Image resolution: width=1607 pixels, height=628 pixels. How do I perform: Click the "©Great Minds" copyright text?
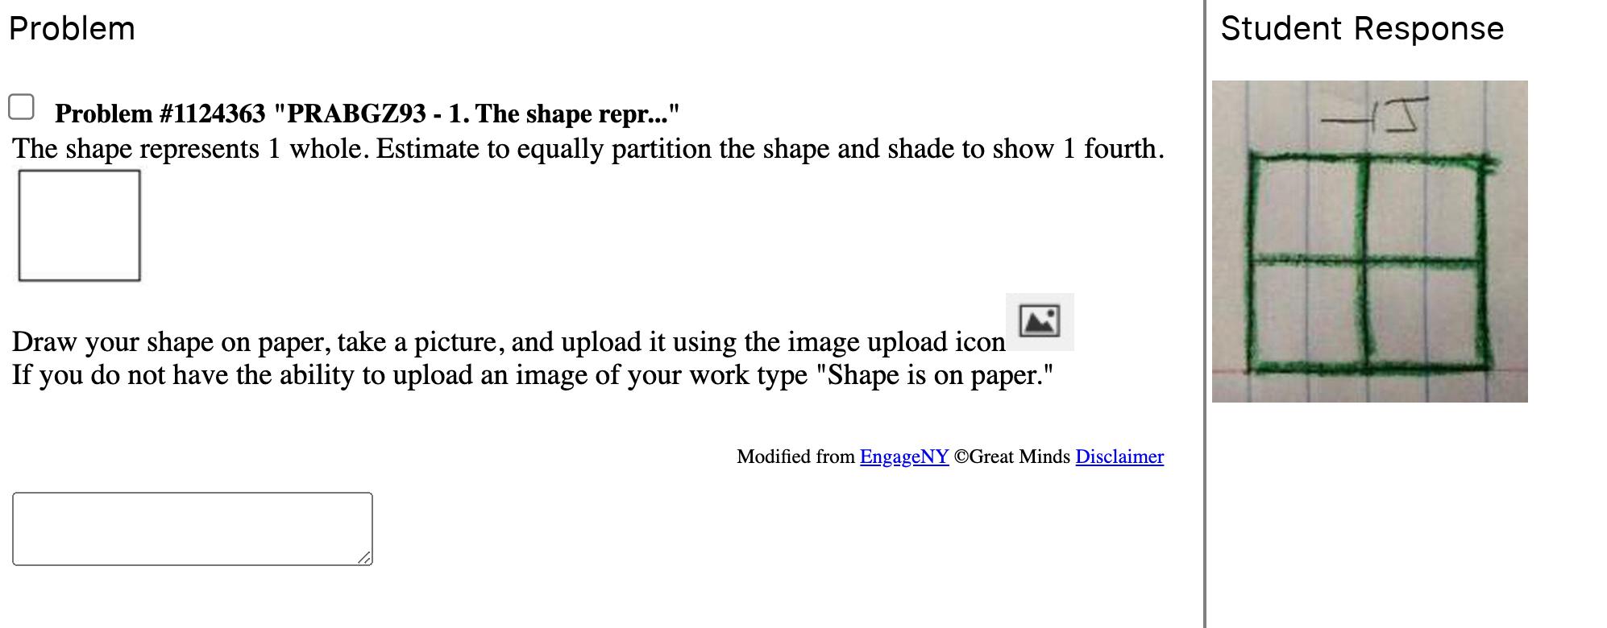coord(1011,457)
